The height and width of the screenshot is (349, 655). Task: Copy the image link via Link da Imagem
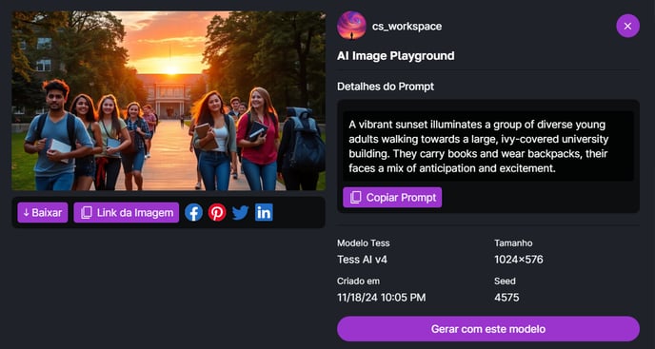tap(127, 212)
